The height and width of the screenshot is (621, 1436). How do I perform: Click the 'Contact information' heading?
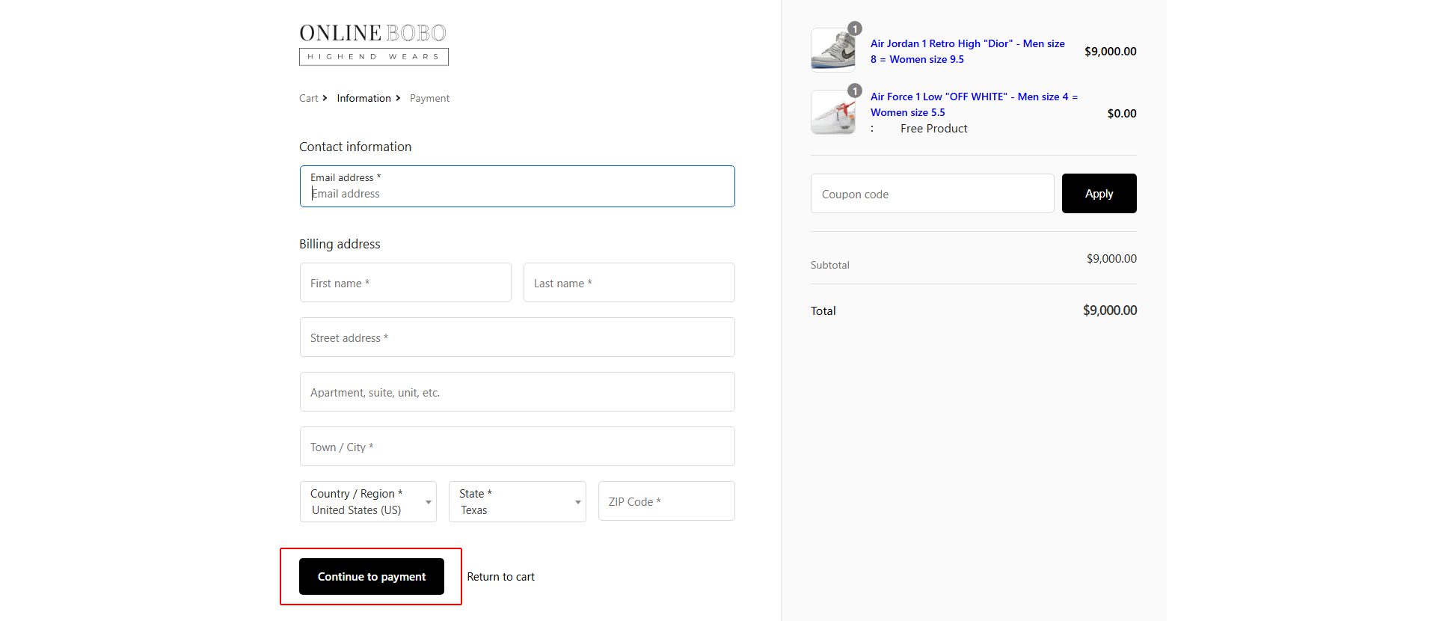click(x=355, y=147)
